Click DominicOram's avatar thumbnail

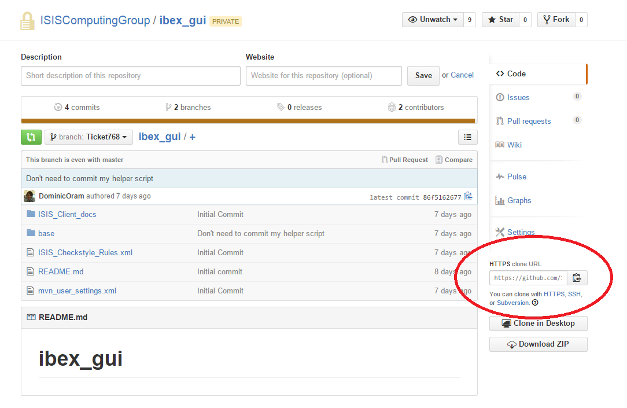pos(29,196)
